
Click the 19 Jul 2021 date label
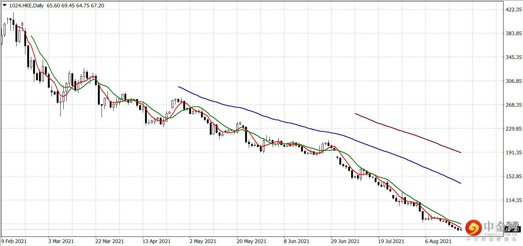392,241
